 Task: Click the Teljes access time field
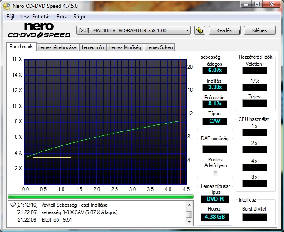255,103
